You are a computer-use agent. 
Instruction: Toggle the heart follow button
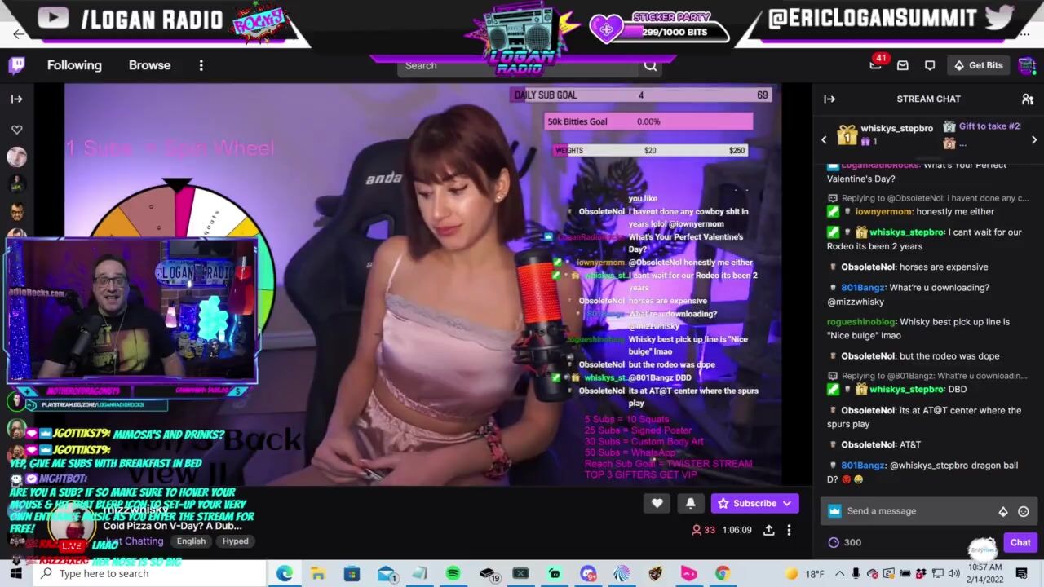click(657, 503)
